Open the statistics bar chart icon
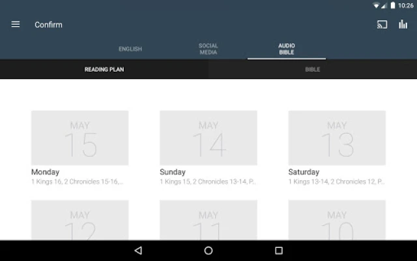Viewport: 417px width, 261px height. click(x=403, y=25)
